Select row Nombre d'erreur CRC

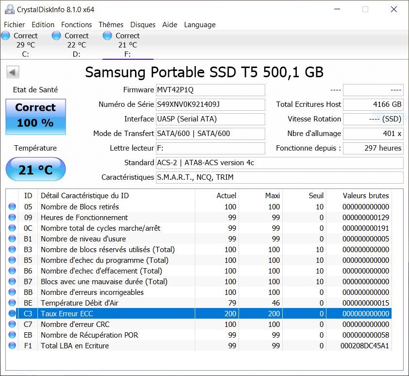pos(199,325)
